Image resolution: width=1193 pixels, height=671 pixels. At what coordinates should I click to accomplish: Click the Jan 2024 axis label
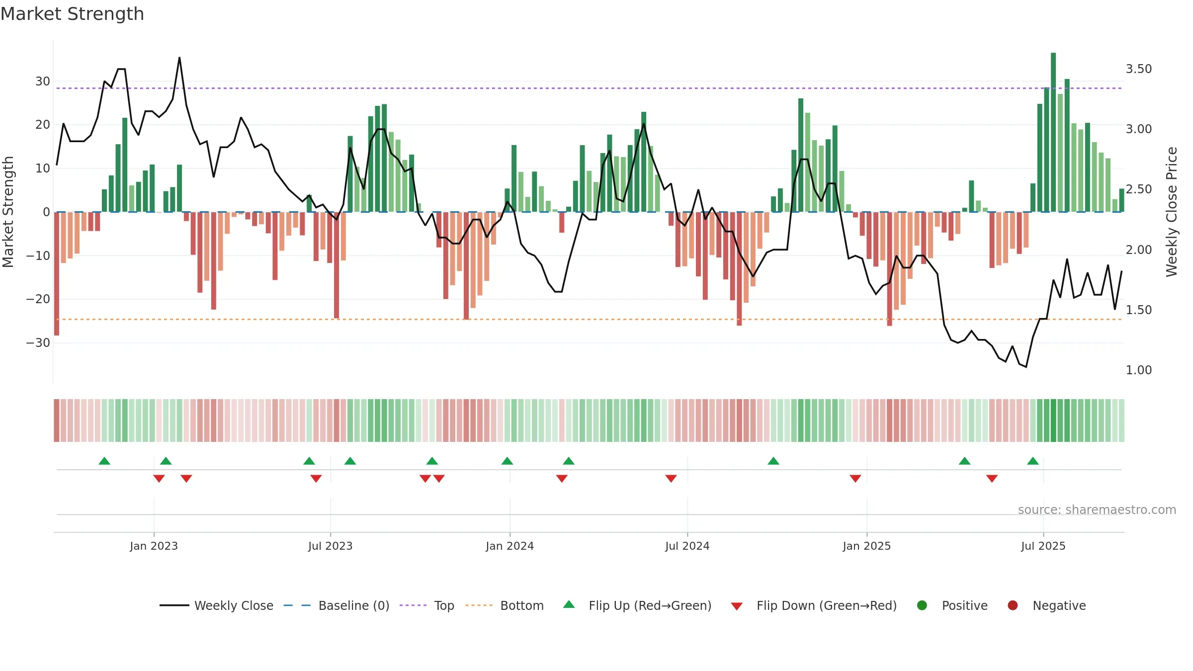click(510, 546)
